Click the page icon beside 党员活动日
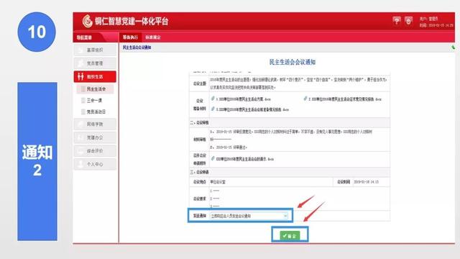The width and height of the screenshot is (460, 259). pos(83,112)
